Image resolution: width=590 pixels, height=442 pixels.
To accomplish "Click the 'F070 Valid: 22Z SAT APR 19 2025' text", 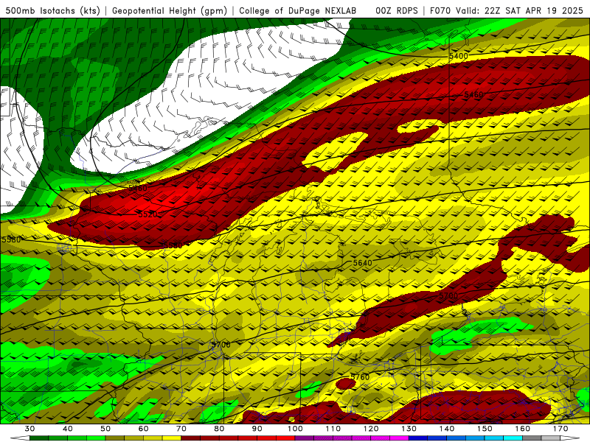I will [506, 10].
